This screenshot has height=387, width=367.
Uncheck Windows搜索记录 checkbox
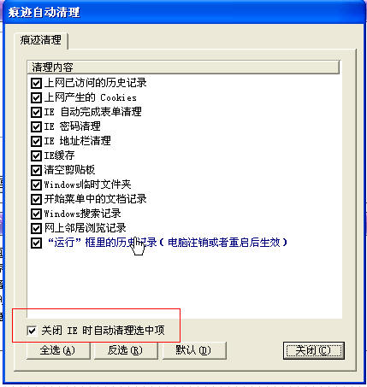pos(36,214)
